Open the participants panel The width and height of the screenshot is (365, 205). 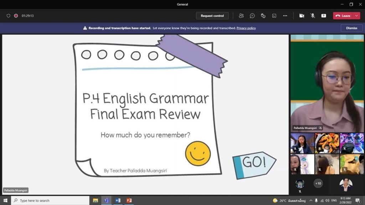(x=241, y=16)
